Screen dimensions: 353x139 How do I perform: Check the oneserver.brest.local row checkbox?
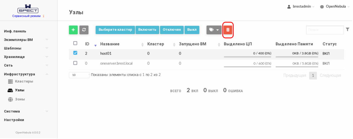point(76,63)
